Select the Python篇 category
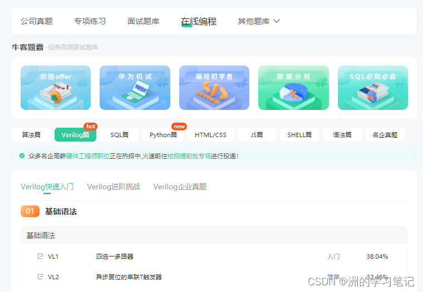The width and height of the screenshot is (423, 292). pyautogui.click(x=163, y=134)
